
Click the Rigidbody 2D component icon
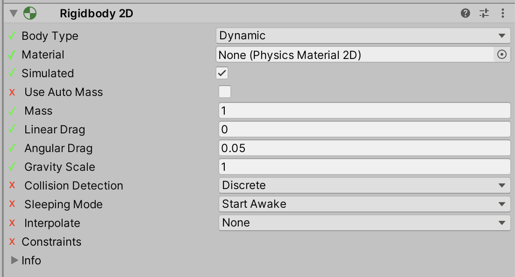click(29, 14)
